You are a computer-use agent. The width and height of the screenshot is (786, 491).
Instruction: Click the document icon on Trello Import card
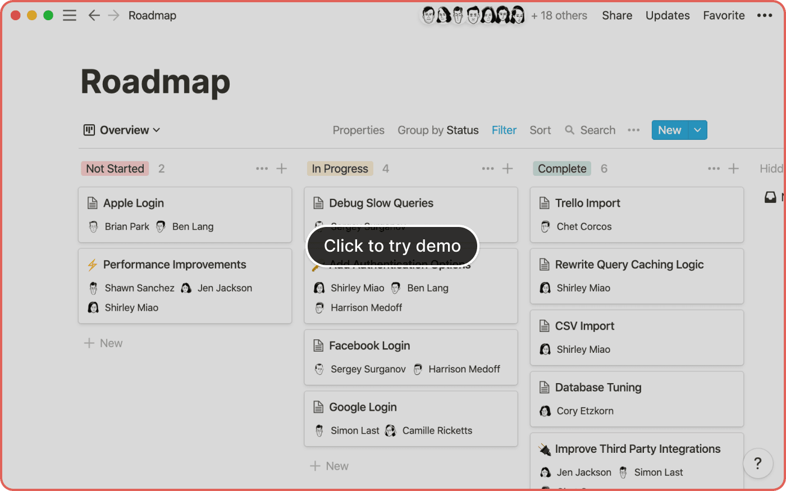[544, 203]
